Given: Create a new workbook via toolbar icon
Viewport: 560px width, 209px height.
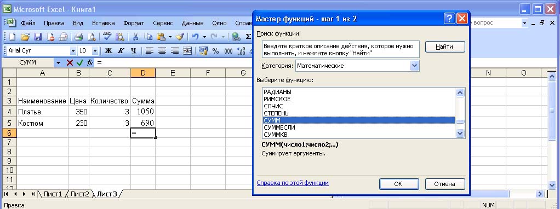Looking at the screenshot, I should pos(12,37).
